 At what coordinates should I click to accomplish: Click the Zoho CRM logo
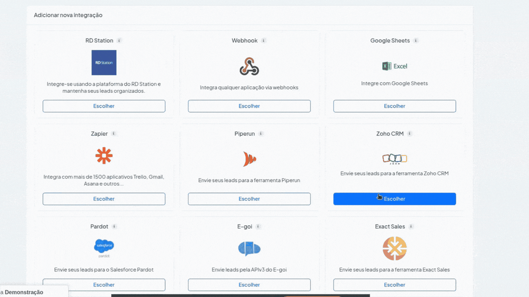point(395,159)
